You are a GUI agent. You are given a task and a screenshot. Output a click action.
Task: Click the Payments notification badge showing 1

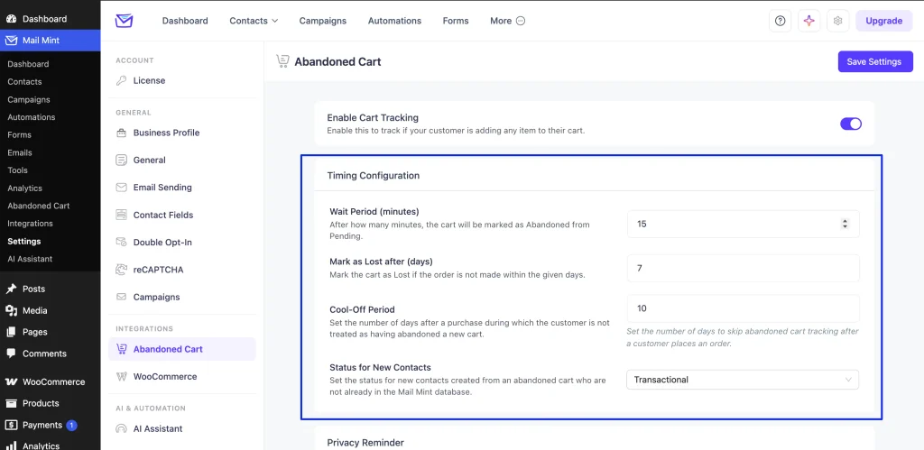click(x=71, y=425)
